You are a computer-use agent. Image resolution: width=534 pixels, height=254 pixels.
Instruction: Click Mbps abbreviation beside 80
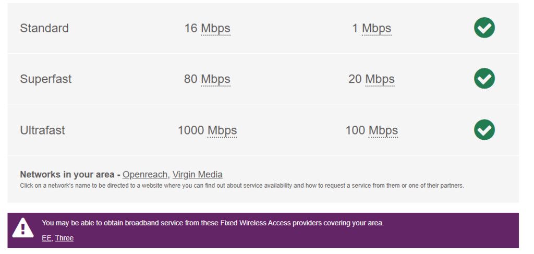[x=215, y=79]
